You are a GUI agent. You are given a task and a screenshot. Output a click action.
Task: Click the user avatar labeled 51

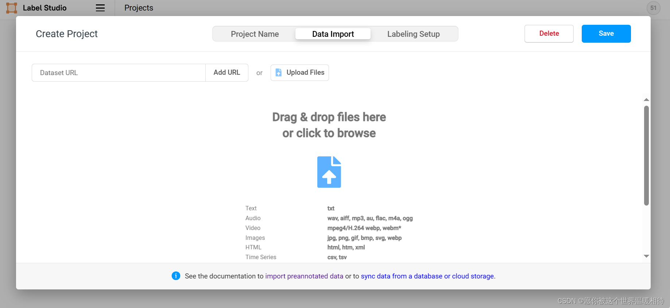(653, 8)
